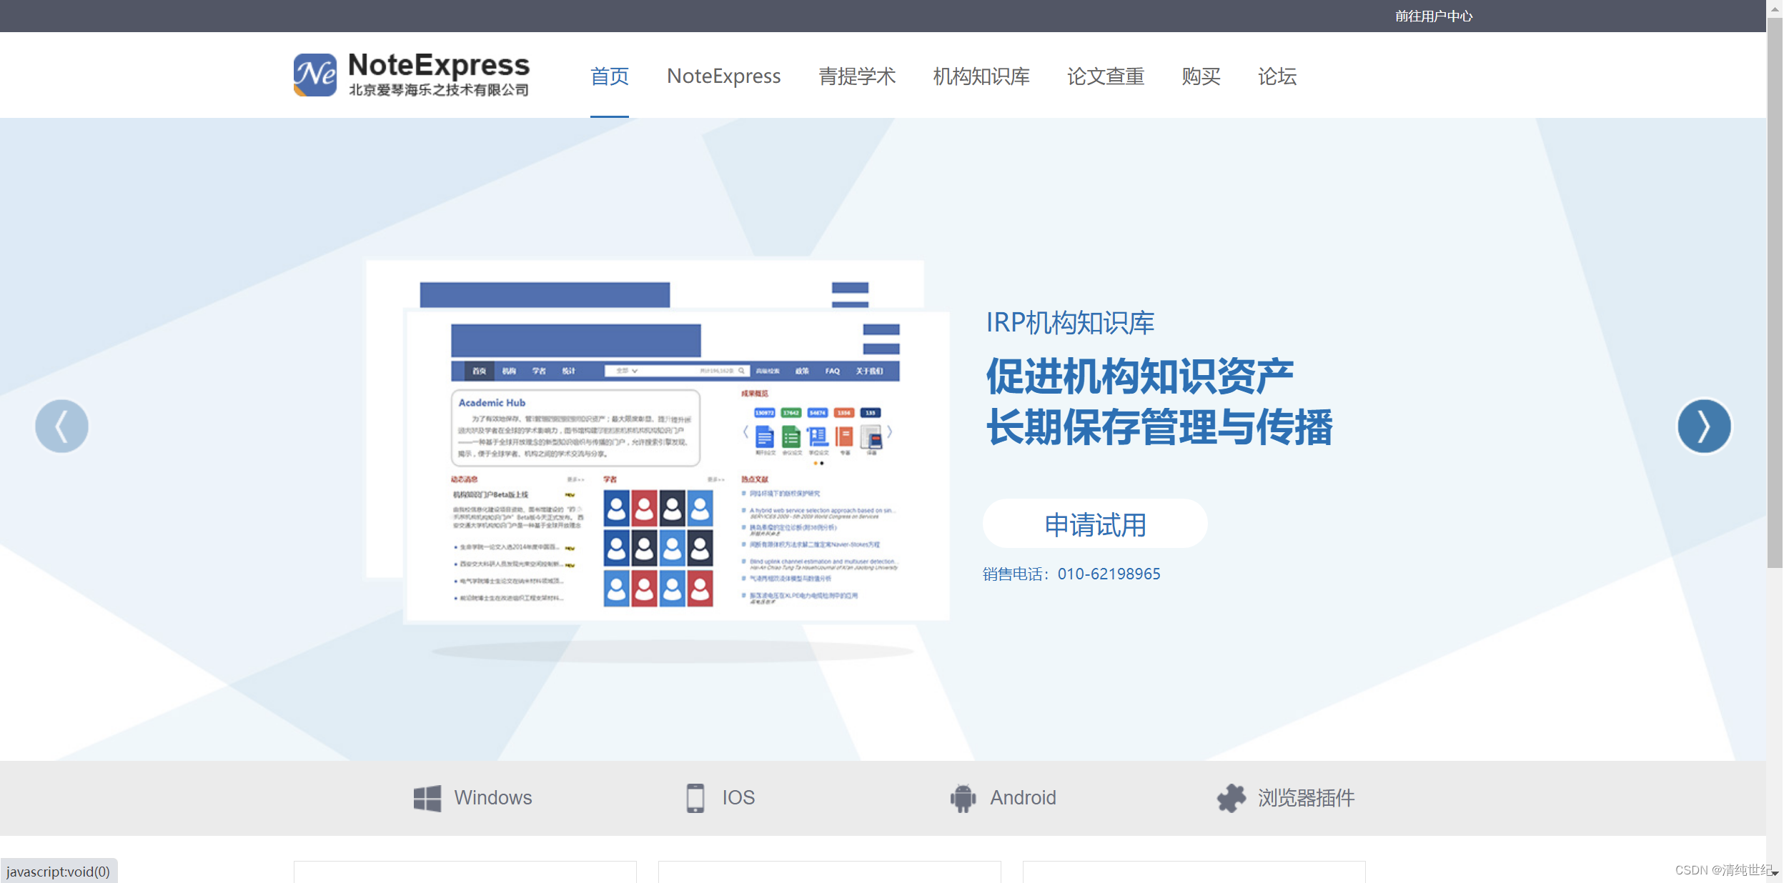Select the black pagination dot under 成果概览
Image resolution: width=1784 pixels, height=883 pixels.
822,463
